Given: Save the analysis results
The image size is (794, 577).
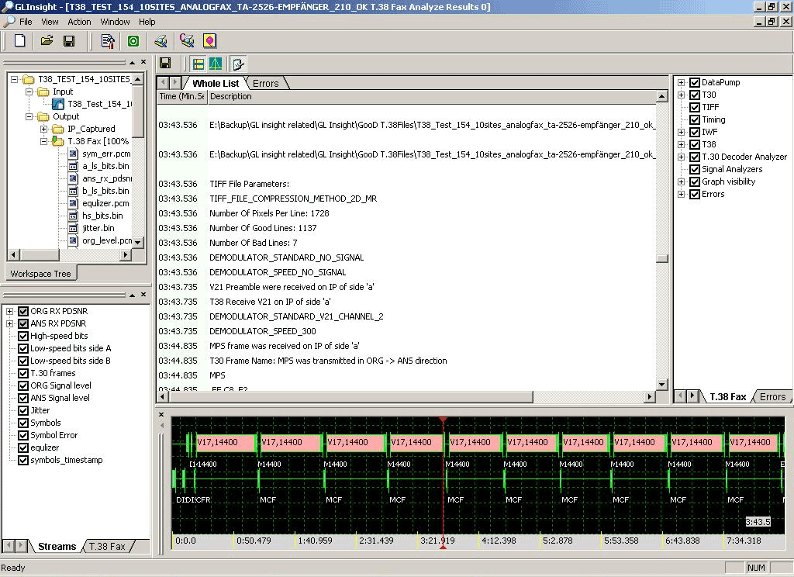Looking at the screenshot, I should click(69, 40).
